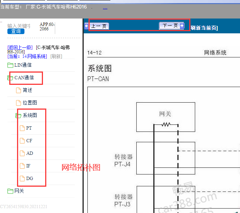
Task: Click the DG page icon
Action: point(22,179)
